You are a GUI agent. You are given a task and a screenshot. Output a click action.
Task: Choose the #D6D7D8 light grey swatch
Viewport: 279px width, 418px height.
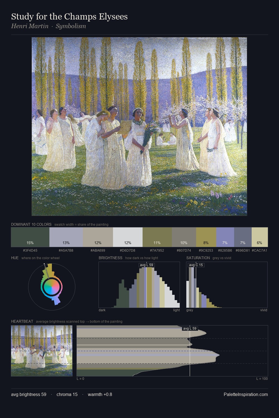click(x=128, y=237)
